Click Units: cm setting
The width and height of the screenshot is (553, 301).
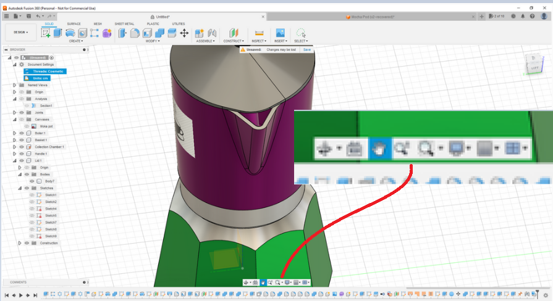click(x=37, y=78)
